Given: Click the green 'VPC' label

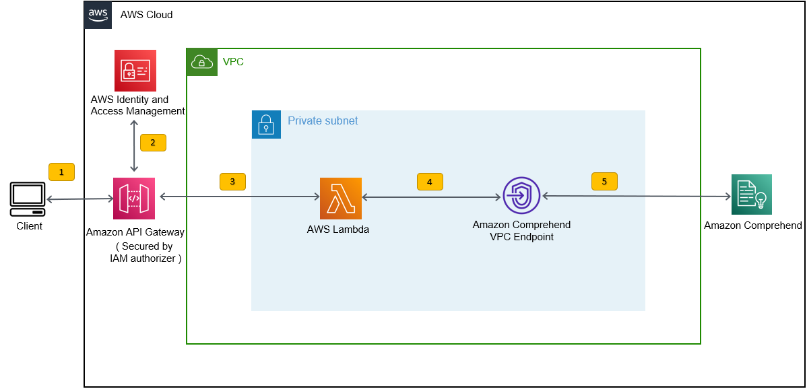Looking at the screenshot, I should coord(233,62).
